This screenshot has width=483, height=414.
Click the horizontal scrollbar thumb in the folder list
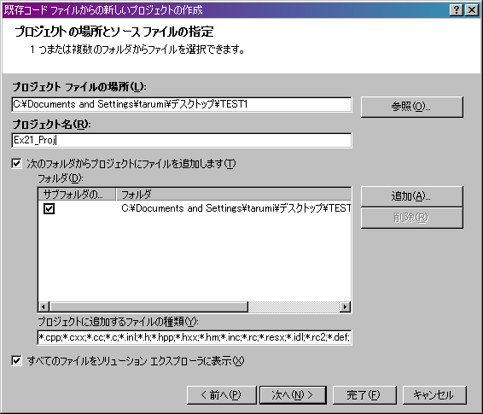149,306
